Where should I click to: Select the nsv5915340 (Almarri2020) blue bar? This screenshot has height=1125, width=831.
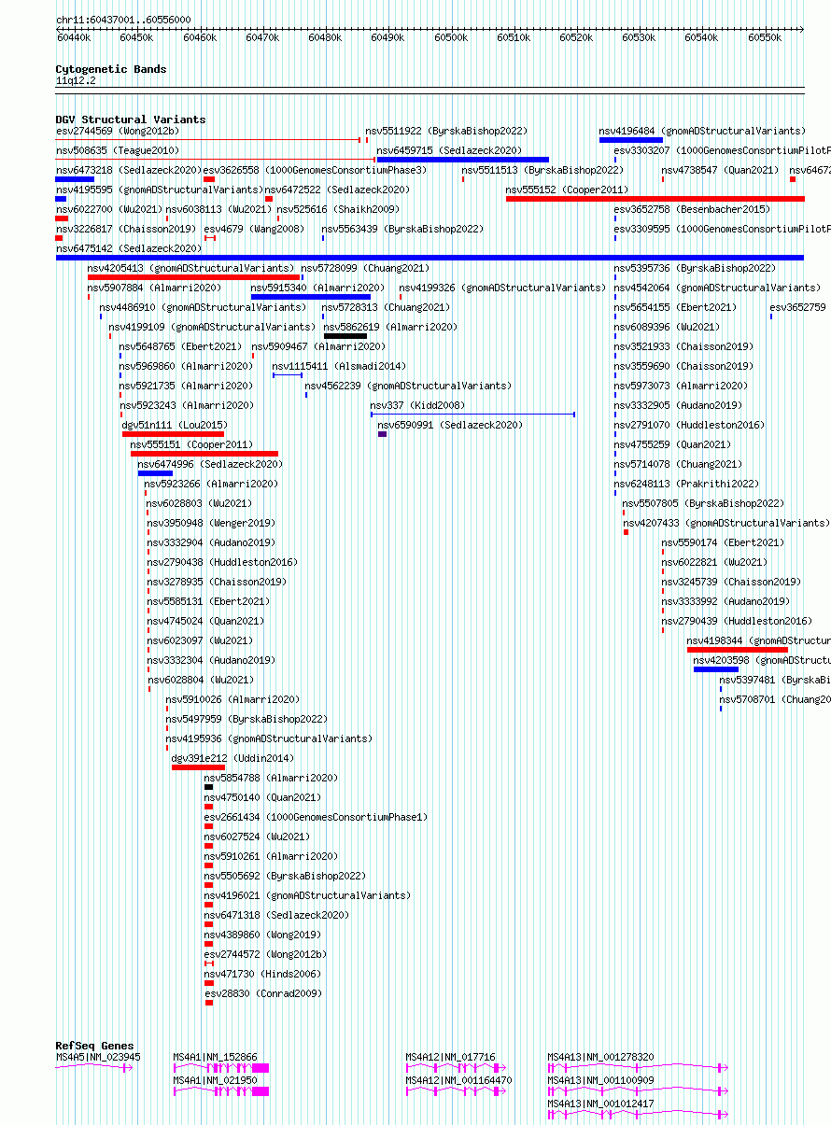click(x=311, y=297)
